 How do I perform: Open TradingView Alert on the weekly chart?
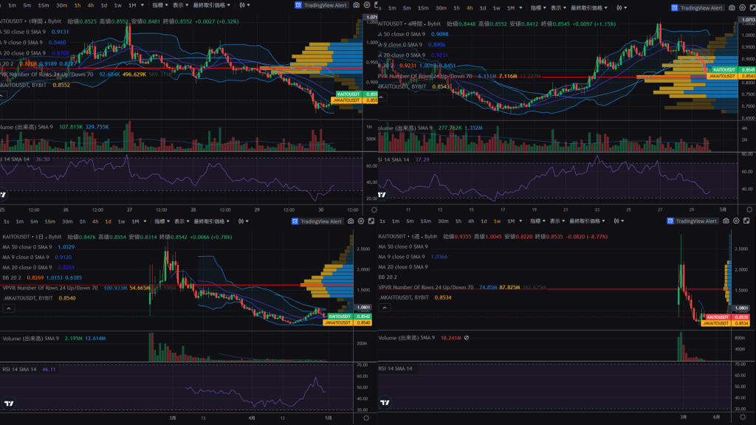[x=692, y=221]
